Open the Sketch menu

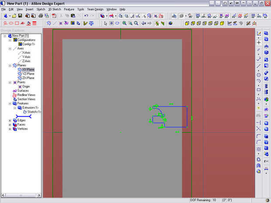coord(41,9)
